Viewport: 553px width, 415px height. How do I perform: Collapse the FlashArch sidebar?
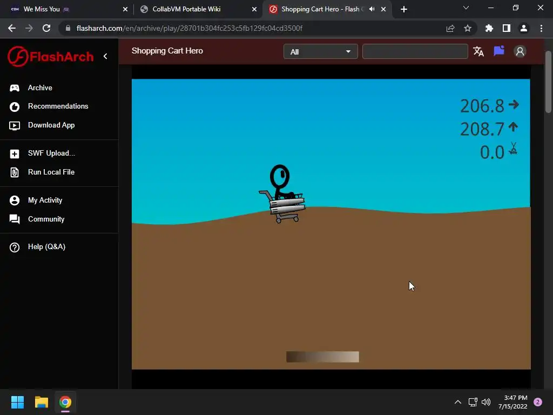[105, 56]
